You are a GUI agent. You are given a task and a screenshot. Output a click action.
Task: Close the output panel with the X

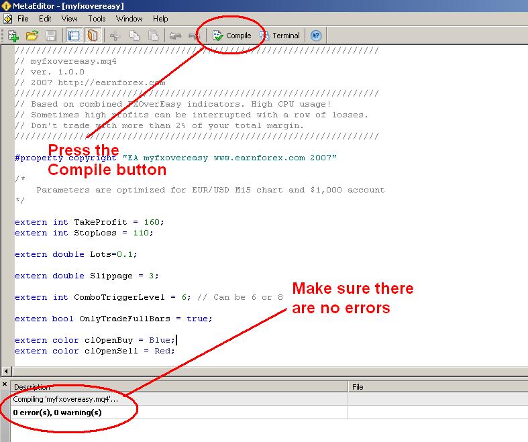[5, 384]
